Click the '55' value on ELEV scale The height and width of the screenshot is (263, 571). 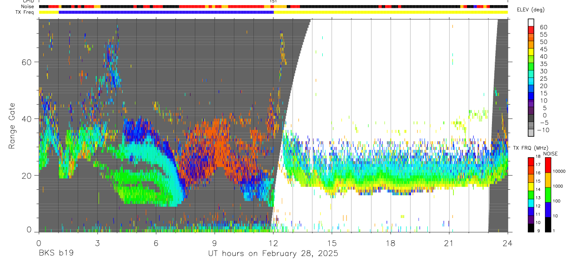point(543,34)
